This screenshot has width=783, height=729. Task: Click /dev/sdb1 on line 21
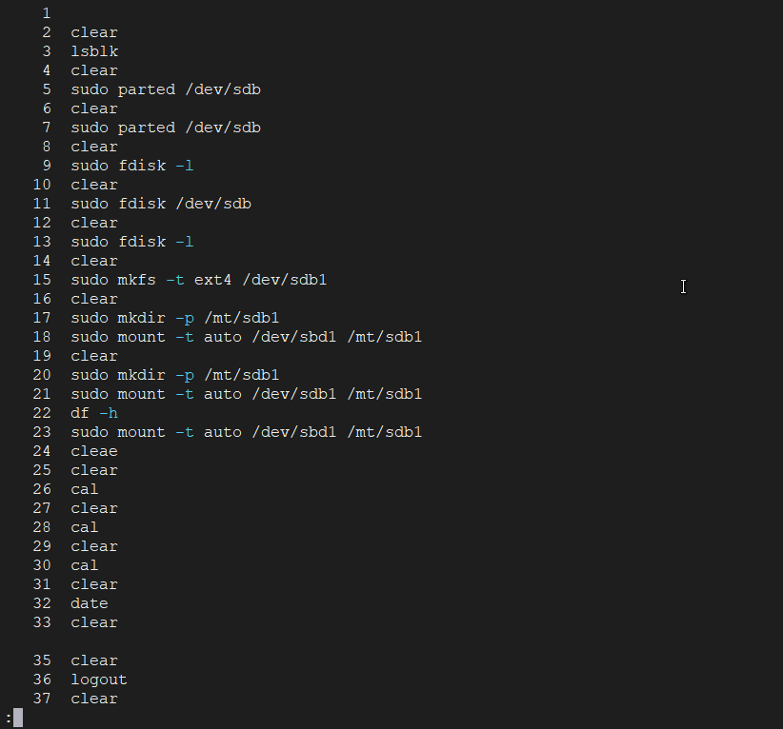click(x=294, y=394)
